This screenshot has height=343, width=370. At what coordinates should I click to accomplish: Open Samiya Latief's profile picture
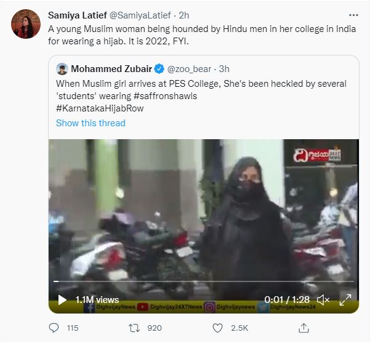26,24
